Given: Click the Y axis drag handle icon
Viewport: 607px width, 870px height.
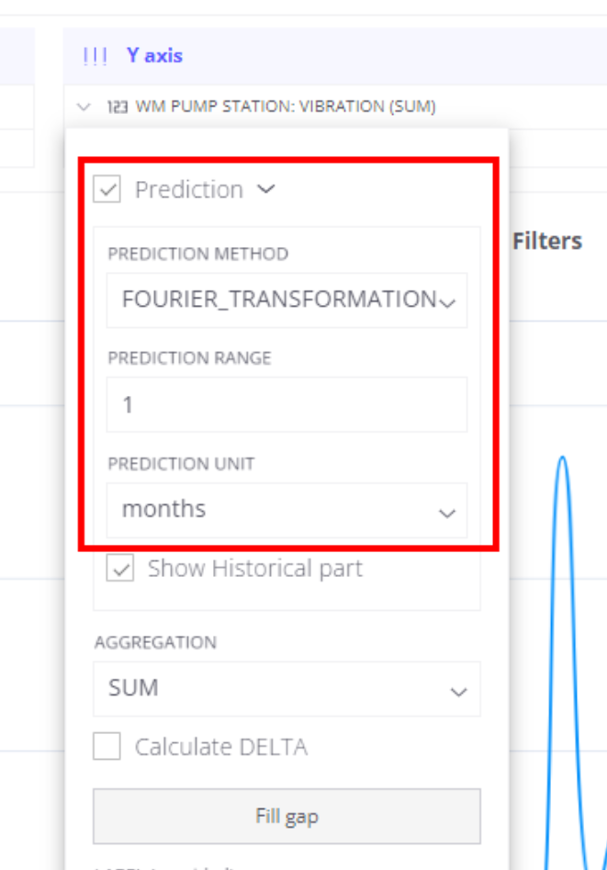Looking at the screenshot, I should point(95,56).
